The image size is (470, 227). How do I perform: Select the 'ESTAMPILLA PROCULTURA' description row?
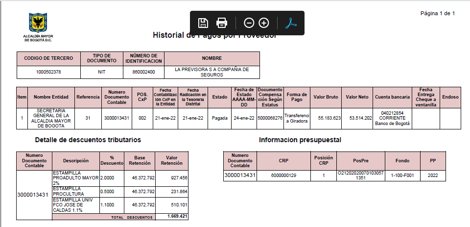(x=75, y=191)
